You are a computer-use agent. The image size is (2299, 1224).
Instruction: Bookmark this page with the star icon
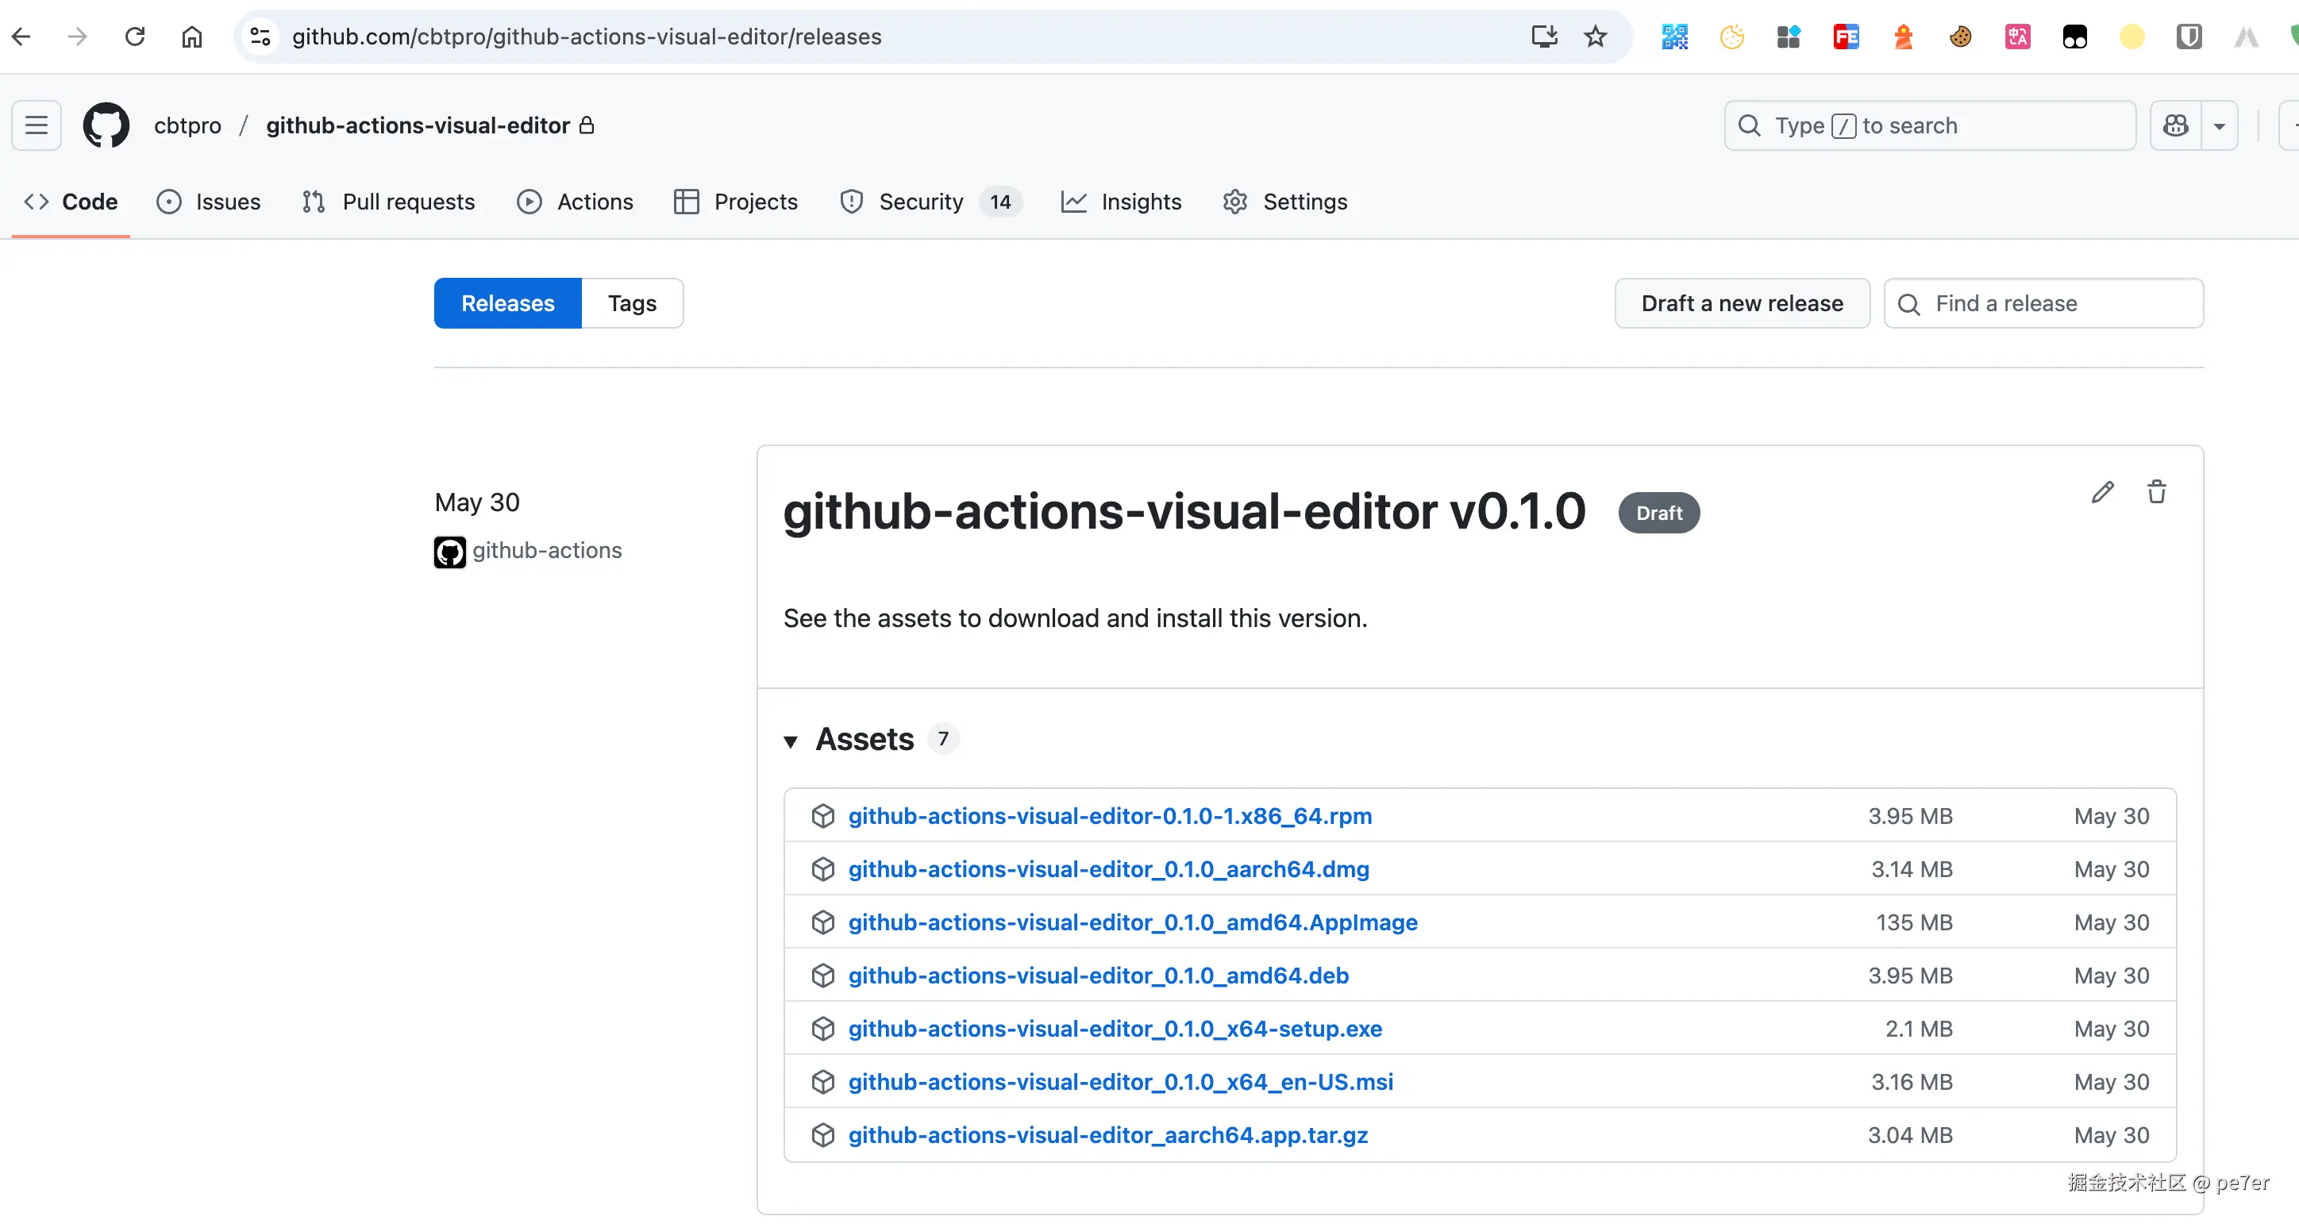pyautogui.click(x=1595, y=37)
